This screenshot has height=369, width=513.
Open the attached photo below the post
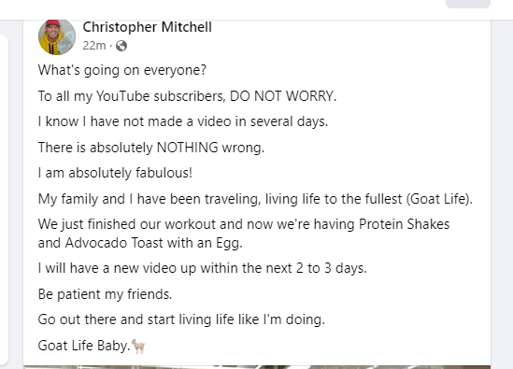(257, 367)
